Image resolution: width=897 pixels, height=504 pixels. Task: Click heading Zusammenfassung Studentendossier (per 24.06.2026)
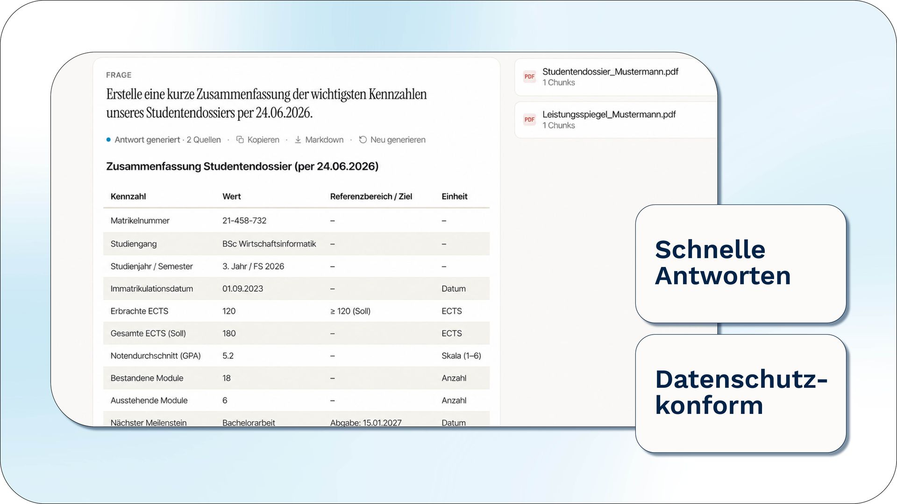point(242,167)
